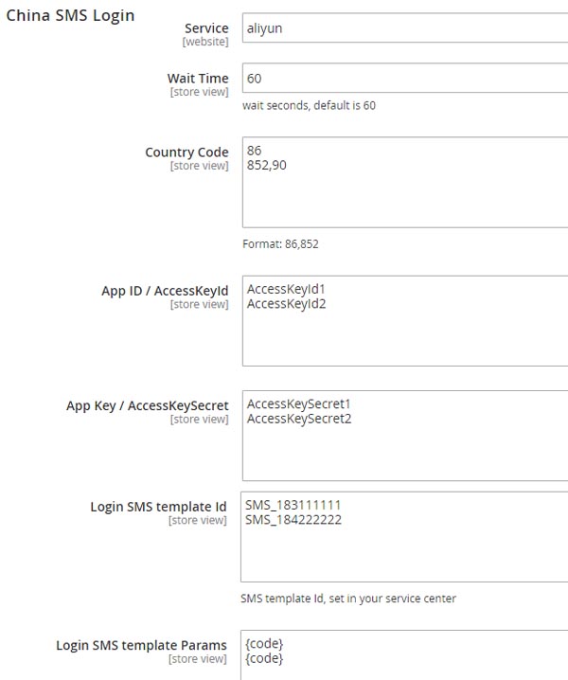The height and width of the screenshot is (680, 568).
Task: Click the App ID / AccessKeyId label
Action: pos(165,291)
